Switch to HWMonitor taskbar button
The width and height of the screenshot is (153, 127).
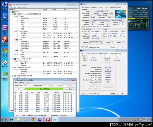point(48,120)
